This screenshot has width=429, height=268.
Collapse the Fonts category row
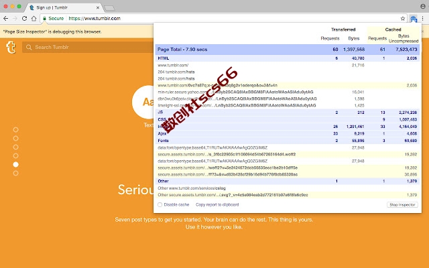pos(288,141)
